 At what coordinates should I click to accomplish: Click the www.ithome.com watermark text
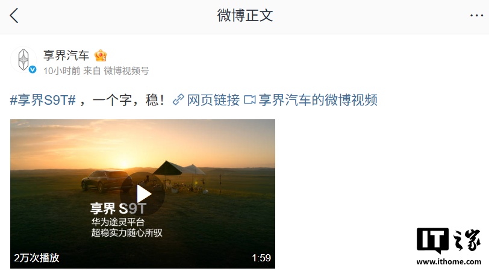(x=449, y=261)
